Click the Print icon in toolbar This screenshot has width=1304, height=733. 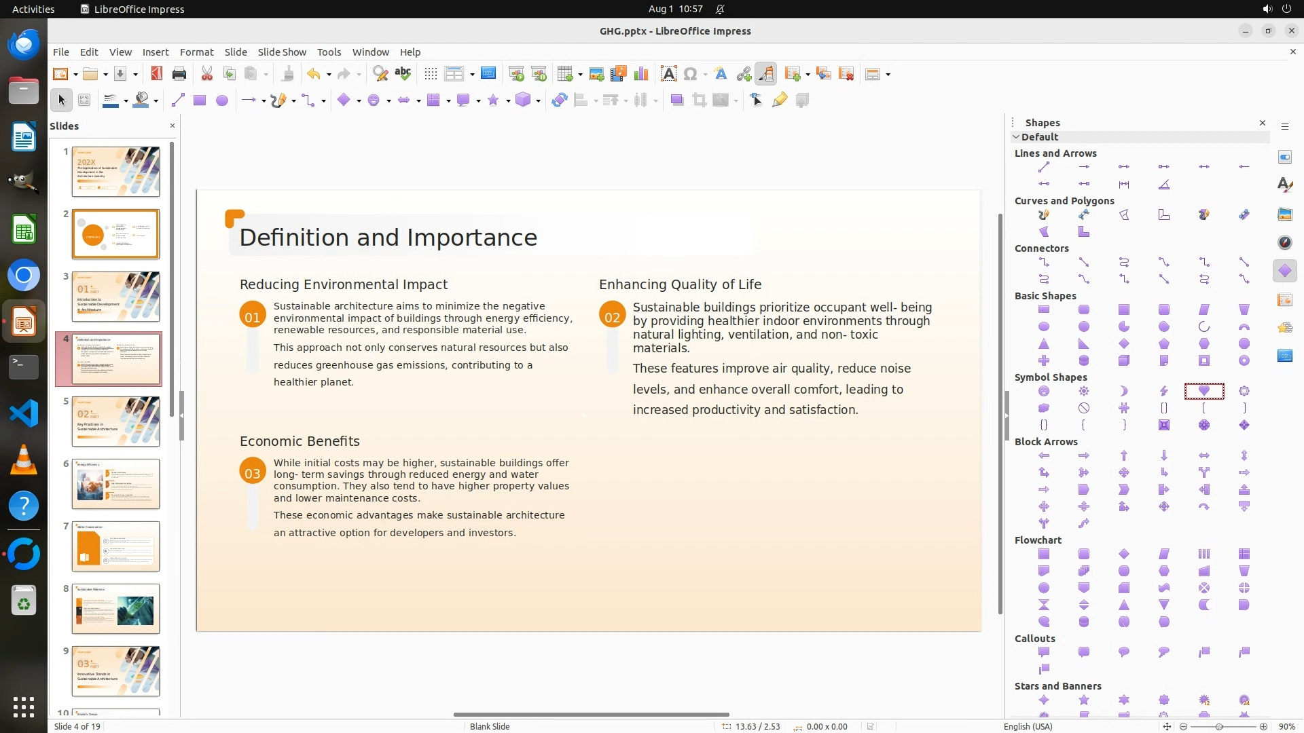[179, 74]
